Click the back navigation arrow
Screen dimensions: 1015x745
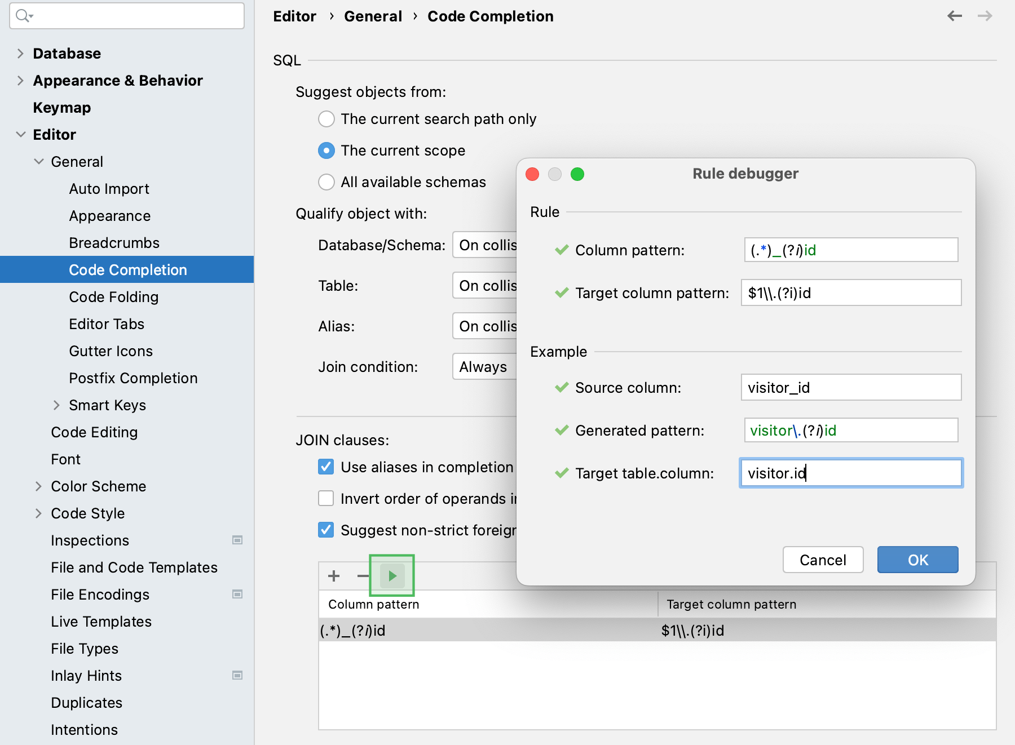955,16
